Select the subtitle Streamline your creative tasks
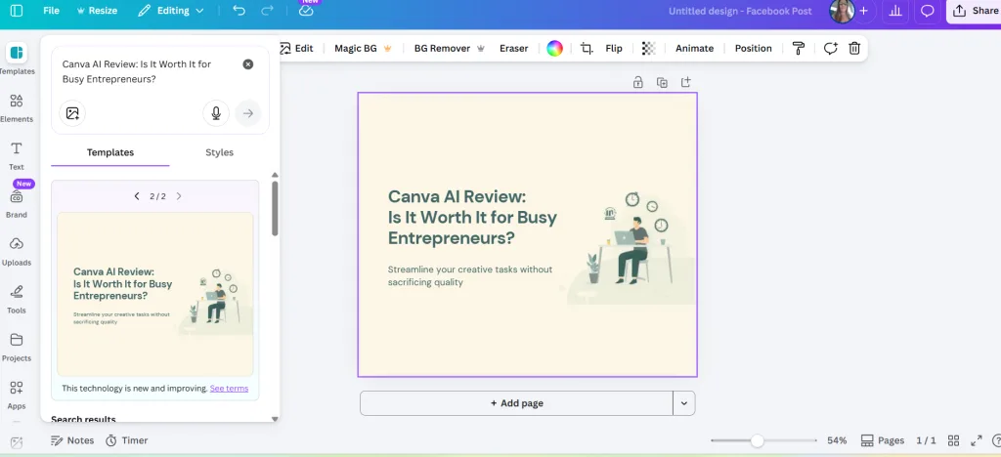 click(470, 275)
